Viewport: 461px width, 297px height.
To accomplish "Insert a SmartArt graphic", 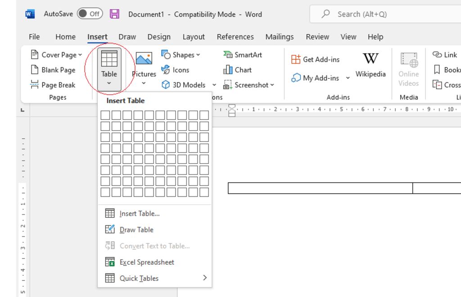I will pos(242,55).
